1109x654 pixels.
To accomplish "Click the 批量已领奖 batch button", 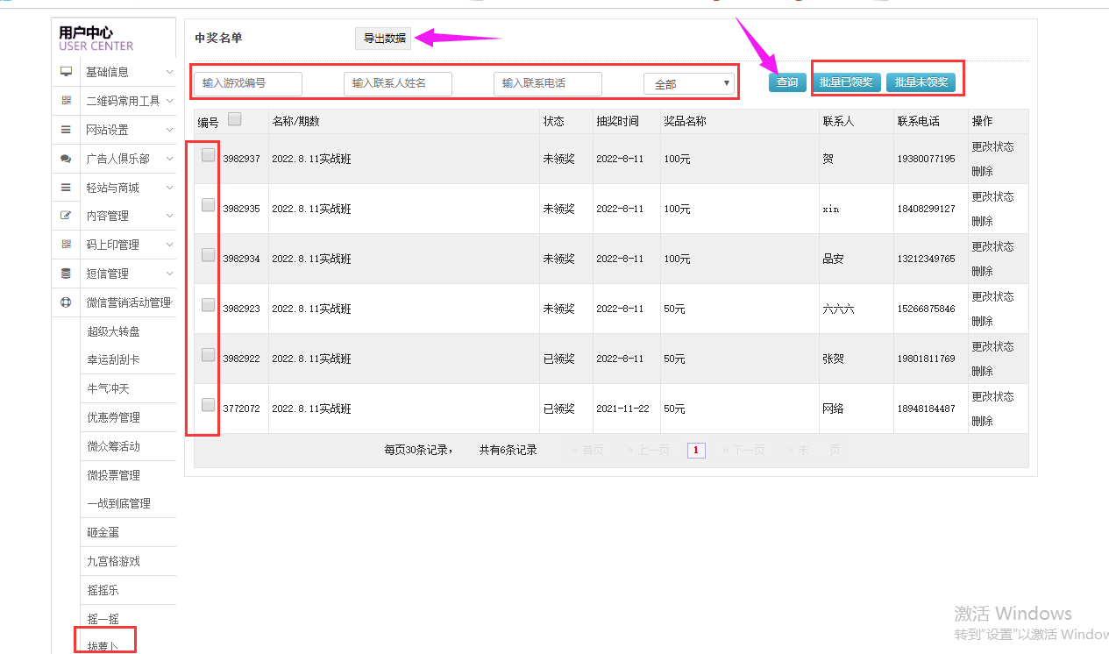I will pyautogui.click(x=846, y=82).
